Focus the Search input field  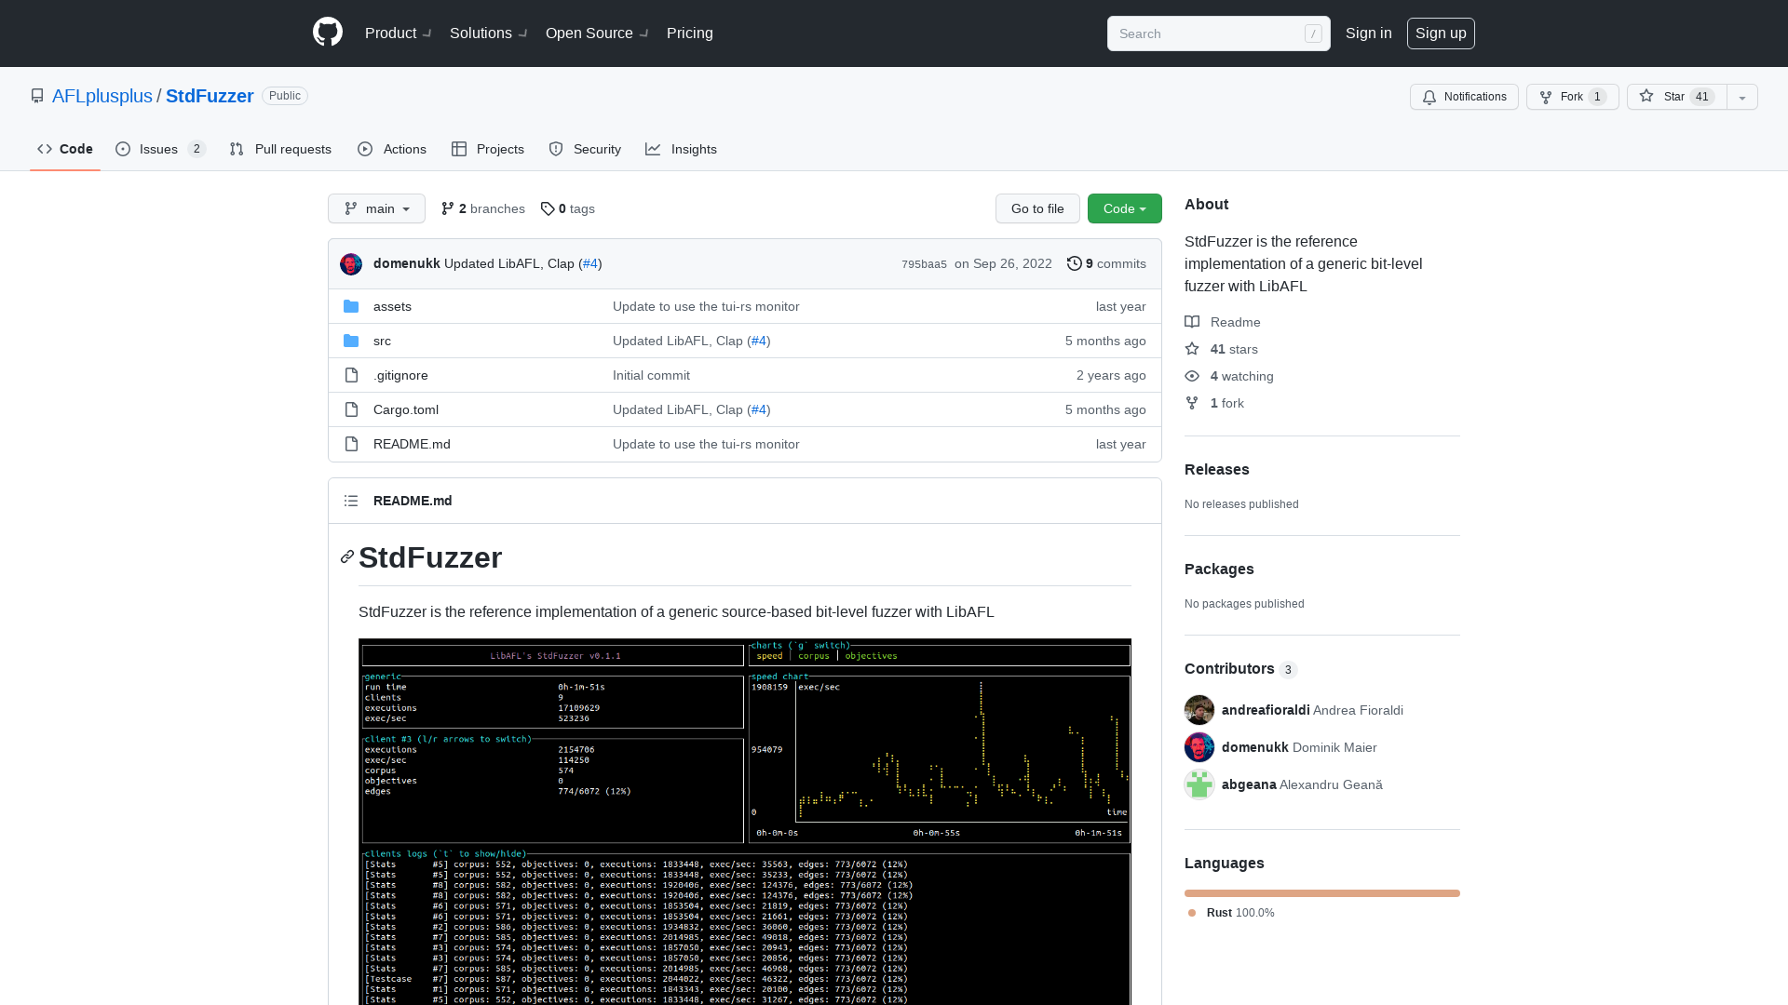tap(1218, 33)
